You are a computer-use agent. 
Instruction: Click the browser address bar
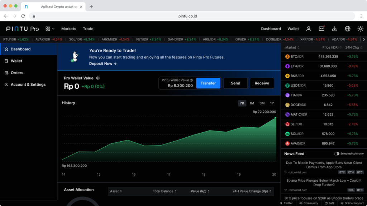click(192, 16)
